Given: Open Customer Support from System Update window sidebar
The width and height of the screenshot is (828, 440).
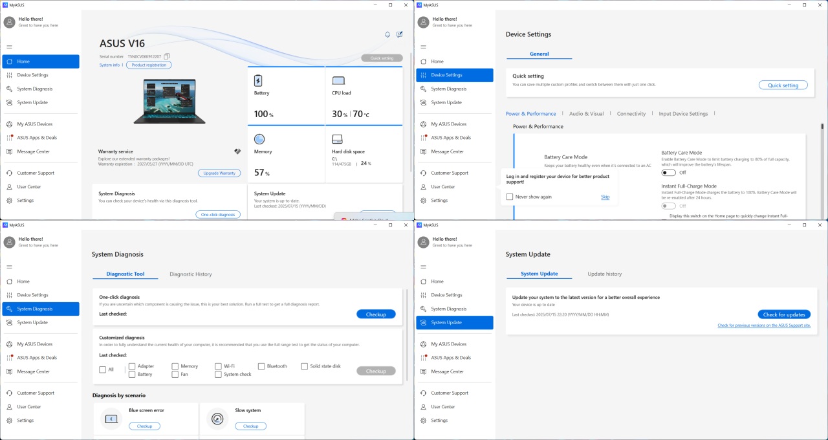Looking at the screenshot, I should pyautogui.click(x=455, y=393).
